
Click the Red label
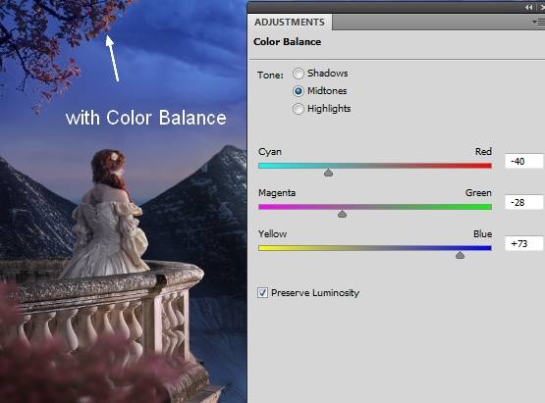[x=483, y=152]
